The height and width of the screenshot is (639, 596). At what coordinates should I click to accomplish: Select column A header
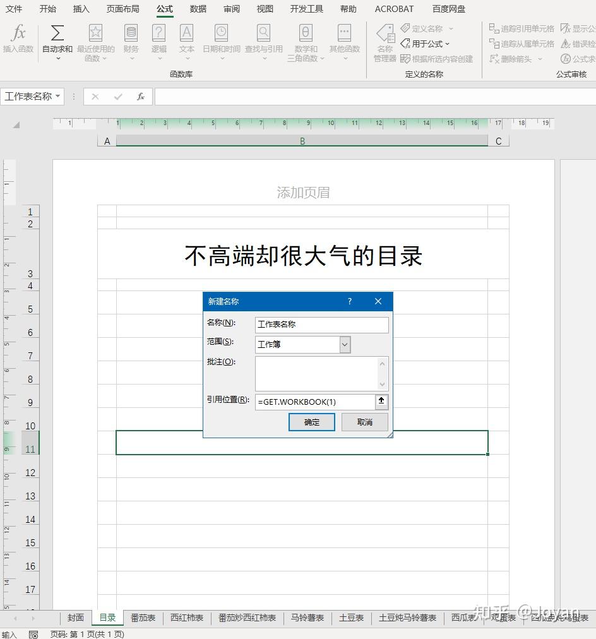[x=107, y=141]
